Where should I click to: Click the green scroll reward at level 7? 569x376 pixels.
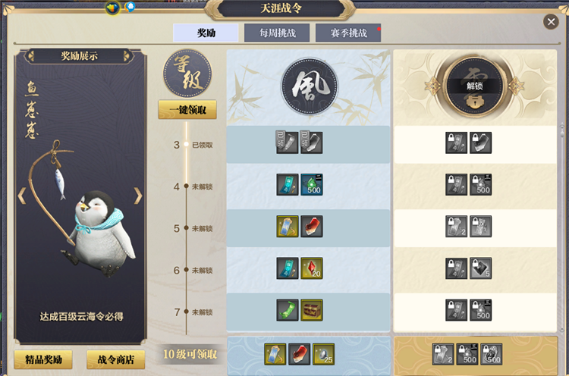pyautogui.click(x=288, y=310)
